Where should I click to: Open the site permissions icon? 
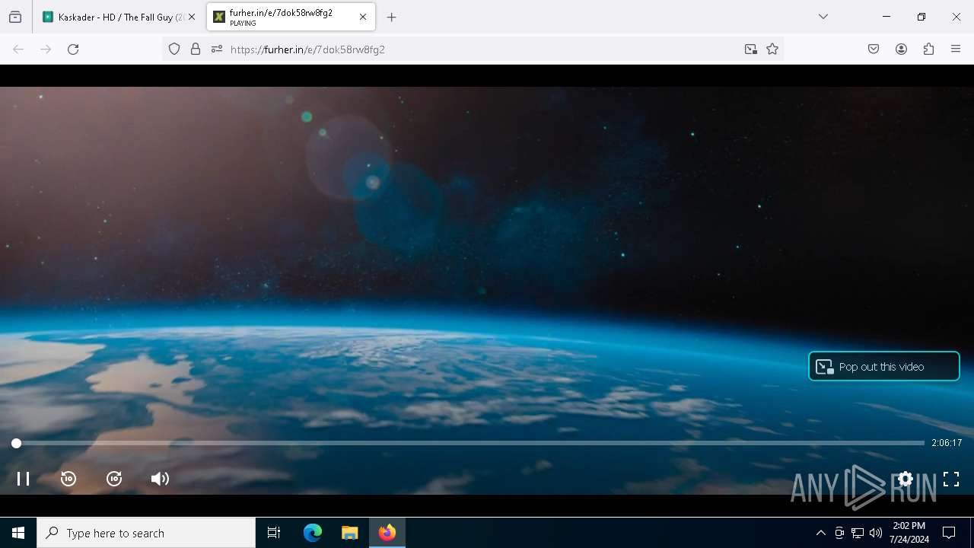point(217,49)
